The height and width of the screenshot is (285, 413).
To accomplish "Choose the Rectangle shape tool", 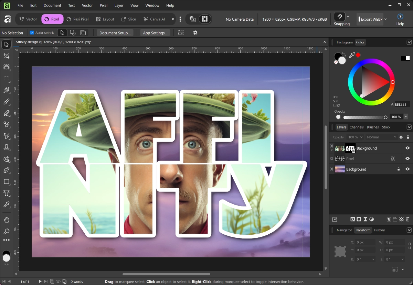I will [7, 182].
